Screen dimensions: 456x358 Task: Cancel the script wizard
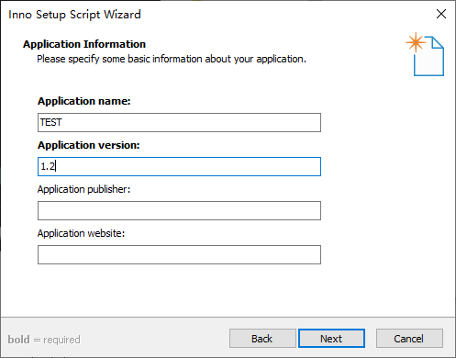point(409,339)
